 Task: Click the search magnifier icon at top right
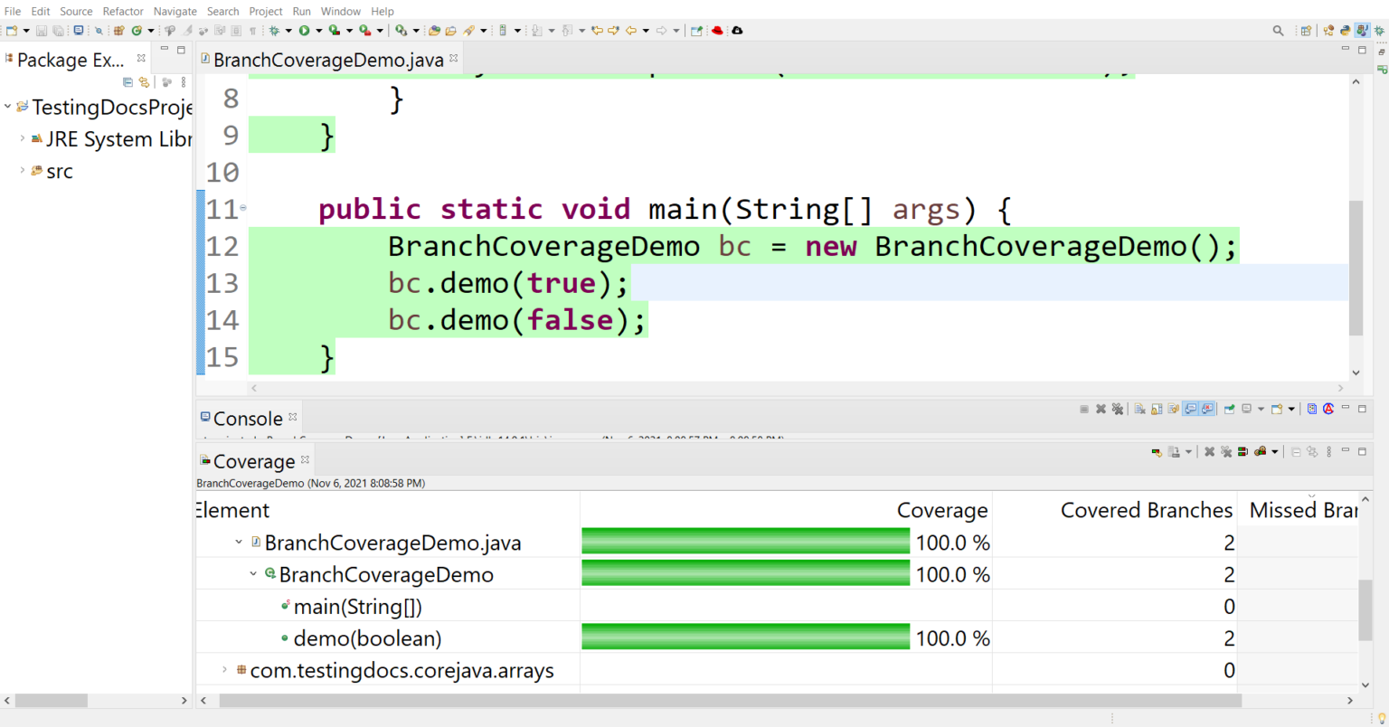point(1278,31)
